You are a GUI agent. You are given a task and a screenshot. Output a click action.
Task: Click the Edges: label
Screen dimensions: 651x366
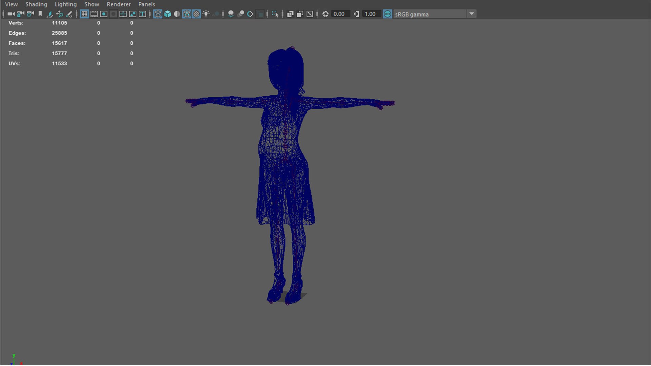tap(17, 33)
